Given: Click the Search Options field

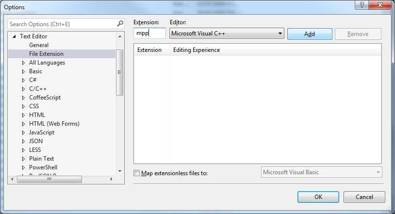Looking at the screenshot, I should point(63,24).
